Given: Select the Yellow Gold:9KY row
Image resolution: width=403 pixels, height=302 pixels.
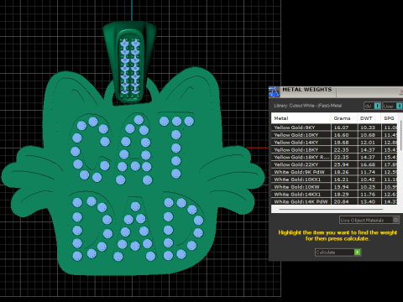Looking at the screenshot, I should (x=334, y=128).
